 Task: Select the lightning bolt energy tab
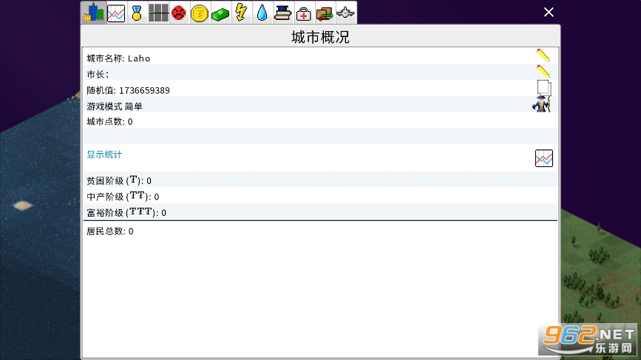click(241, 13)
